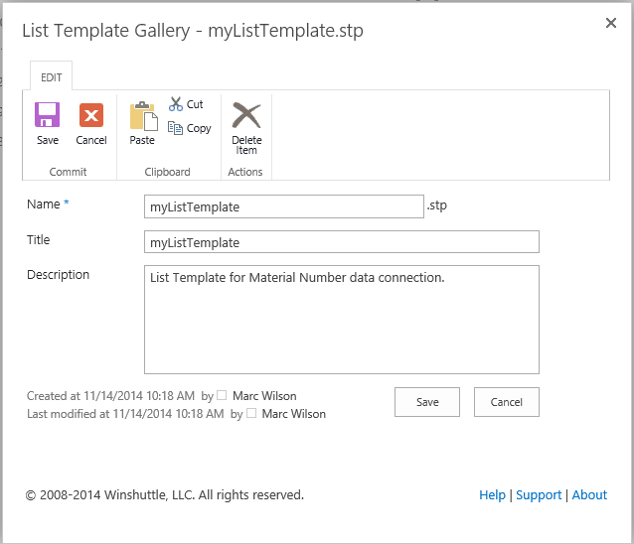Screen dimensions: 634x544
Task: Select the Paste clipboard icon
Action: (143, 116)
